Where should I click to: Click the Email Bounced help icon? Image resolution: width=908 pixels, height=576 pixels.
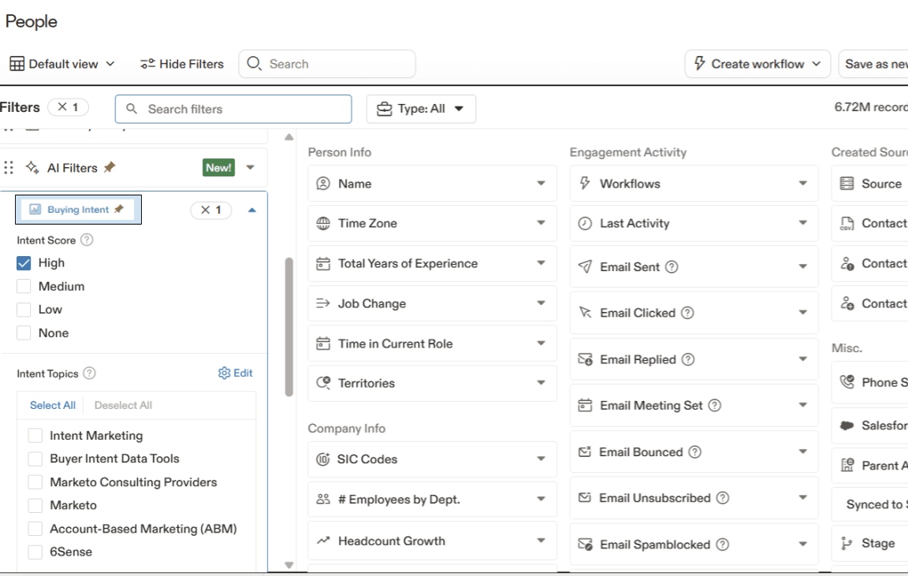click(x=695, y=452)
